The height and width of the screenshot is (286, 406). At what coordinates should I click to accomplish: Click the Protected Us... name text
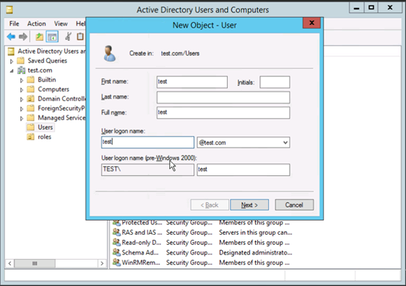[x=142, y=222]
